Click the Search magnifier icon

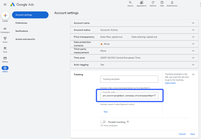click(x=130, y=2)
